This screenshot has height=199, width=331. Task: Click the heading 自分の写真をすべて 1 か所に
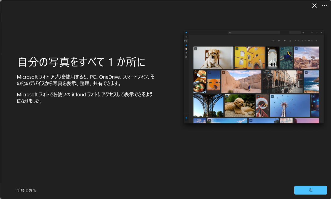tap(81, 62)
